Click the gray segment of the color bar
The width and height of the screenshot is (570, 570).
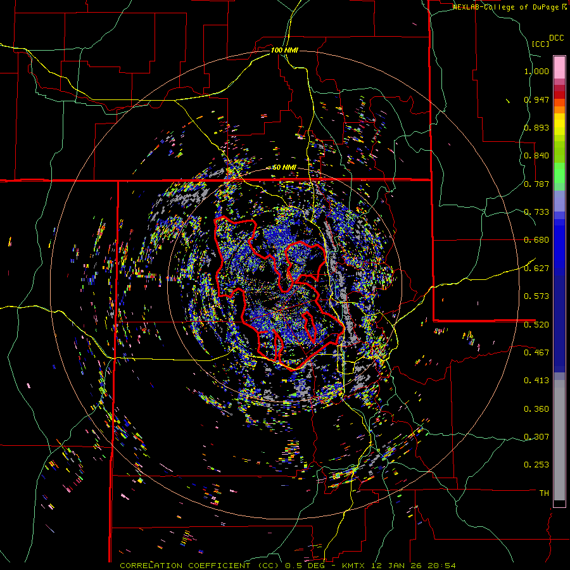(x=559, y=440)
